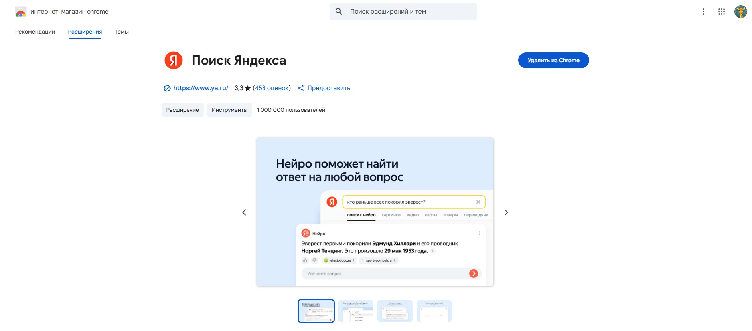Click the search magnifier icon
The width and height of the screenshot is (752, 331).
(x=339, y=12)
